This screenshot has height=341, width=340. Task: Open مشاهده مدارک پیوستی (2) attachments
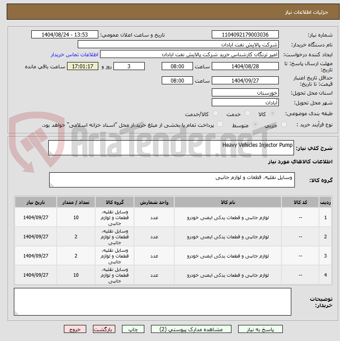tap(191, 329)
